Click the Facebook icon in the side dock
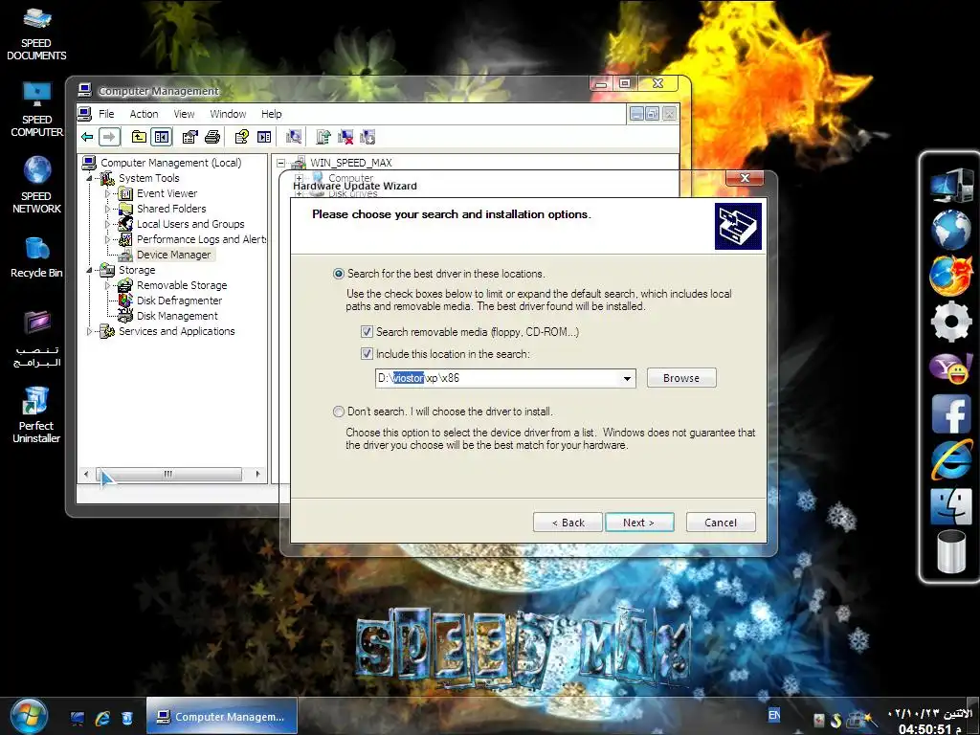The height and width of the screenshot is (735, 980). pyautogui.click(x=951, y=413)
